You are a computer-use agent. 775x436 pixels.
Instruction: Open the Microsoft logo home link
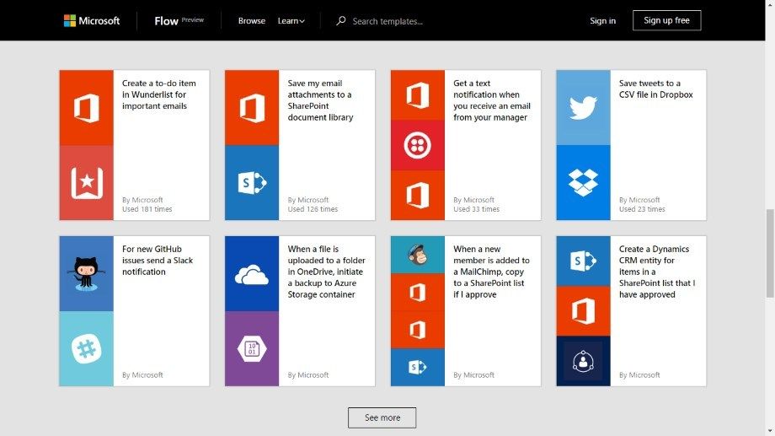pos(92,21)
